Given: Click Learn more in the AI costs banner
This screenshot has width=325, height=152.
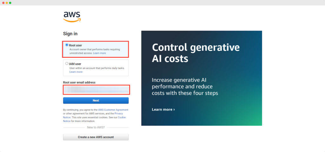Looking at the screenshot, I should coord(163,109).
